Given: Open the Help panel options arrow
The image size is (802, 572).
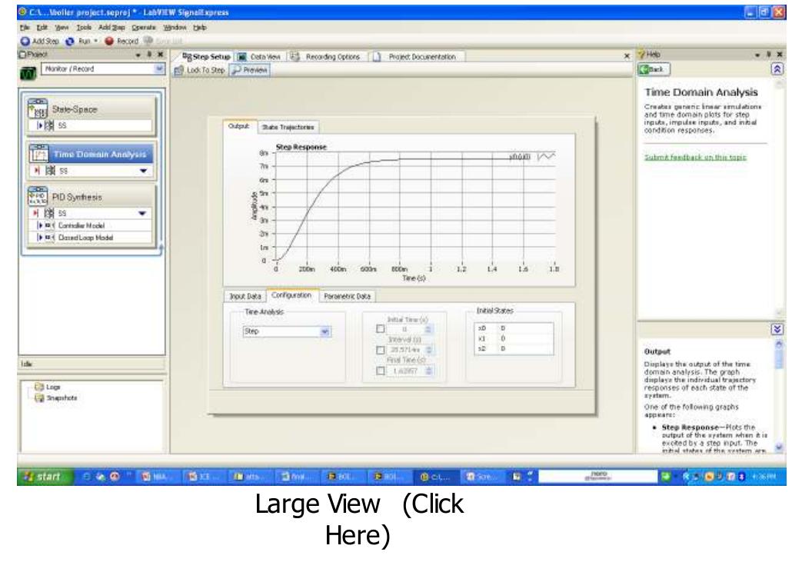Looking at the screenshot, I should coord(758,55).
